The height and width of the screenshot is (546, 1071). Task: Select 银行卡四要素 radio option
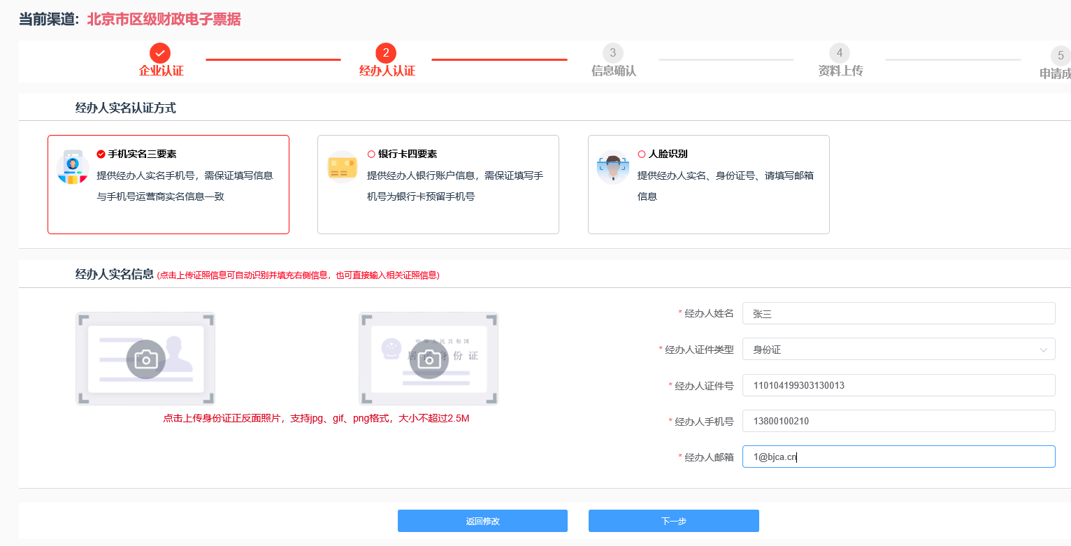point(371,154)
